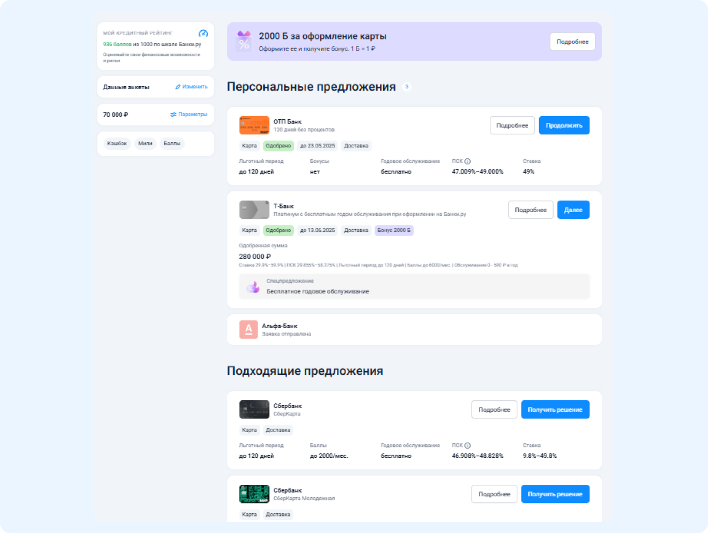Click the 9.8%–49.8% rate value
Viewport: 708px width, 533px height.
[x=540, y=456]
